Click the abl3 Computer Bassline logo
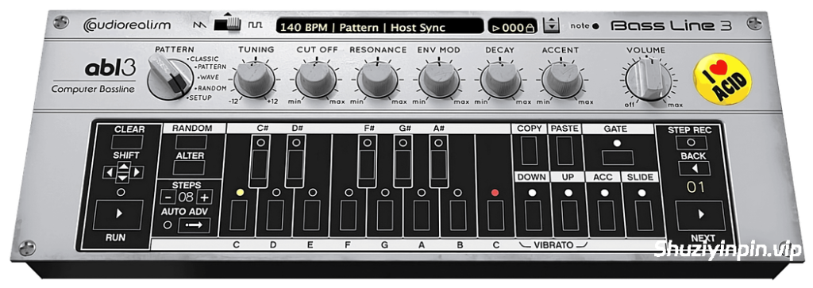This screenshot has width=813, height=288. point(94,77)
